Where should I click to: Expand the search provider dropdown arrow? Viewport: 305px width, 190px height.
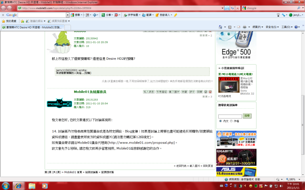[x=303, y=8]
